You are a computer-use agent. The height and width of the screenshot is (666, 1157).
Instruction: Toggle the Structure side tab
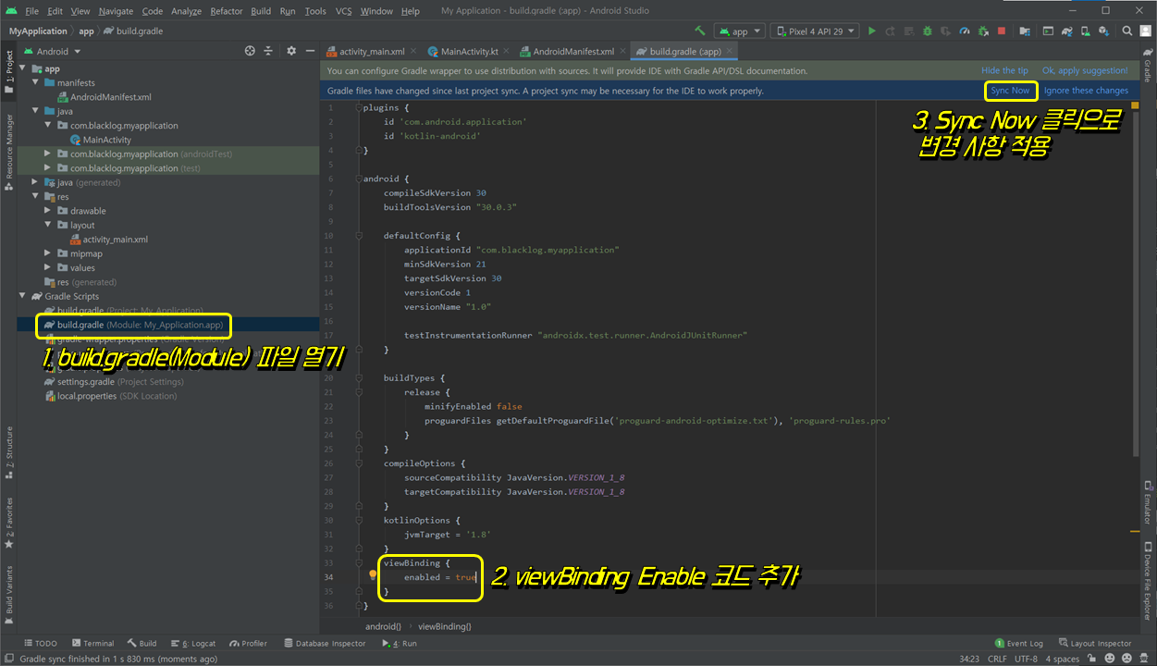coord(8,451)
